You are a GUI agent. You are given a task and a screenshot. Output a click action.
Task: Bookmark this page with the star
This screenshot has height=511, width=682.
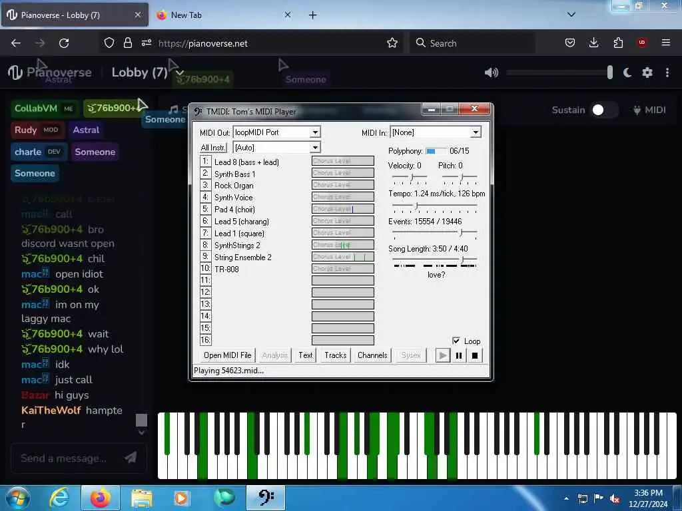pos(392,43)
